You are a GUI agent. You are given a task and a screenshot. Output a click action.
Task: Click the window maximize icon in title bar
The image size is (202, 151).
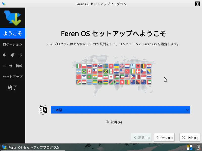(x=197, y=4)
